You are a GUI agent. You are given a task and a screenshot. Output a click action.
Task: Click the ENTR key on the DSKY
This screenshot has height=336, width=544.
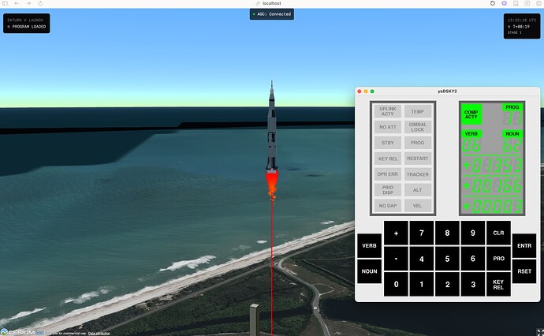[524, 246]
